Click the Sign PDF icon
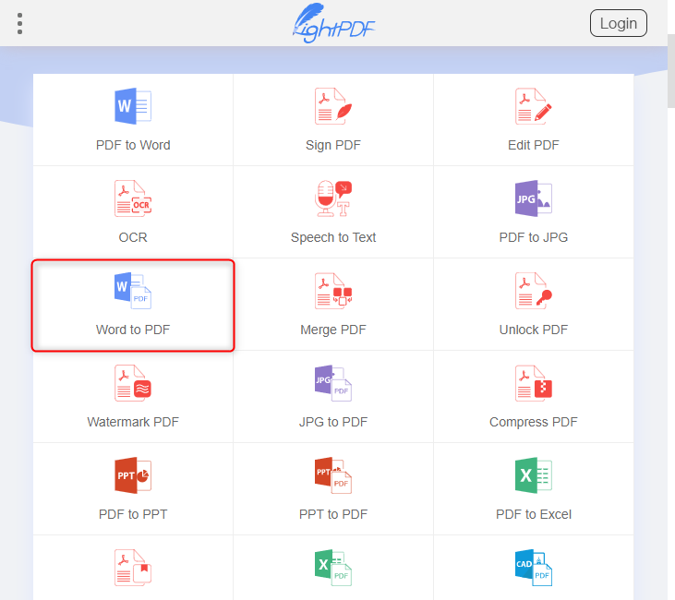This screenshot has width=675, height=600. click(332, 106)
